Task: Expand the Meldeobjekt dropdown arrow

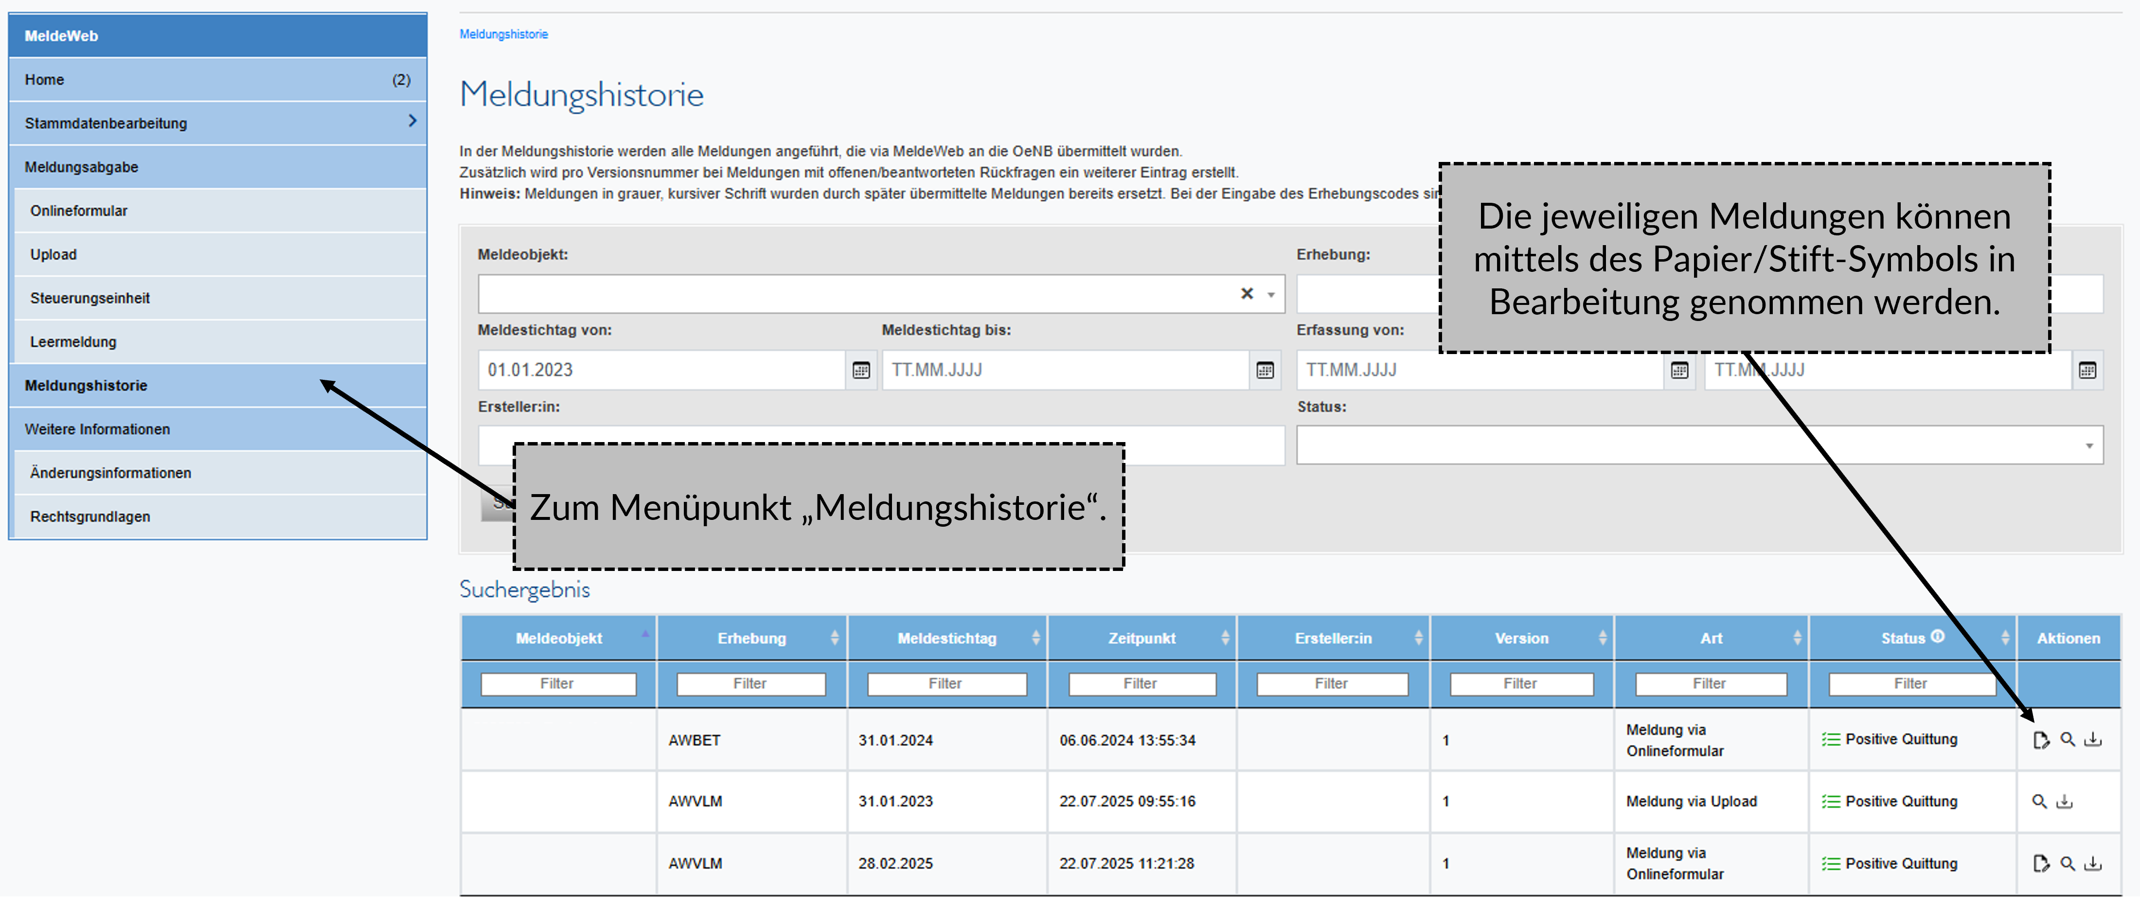Action: (x=1271, y=295)
